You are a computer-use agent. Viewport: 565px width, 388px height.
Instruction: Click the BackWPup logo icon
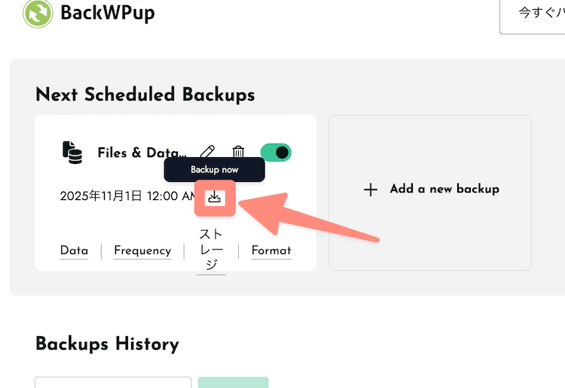tap(38, 13)
